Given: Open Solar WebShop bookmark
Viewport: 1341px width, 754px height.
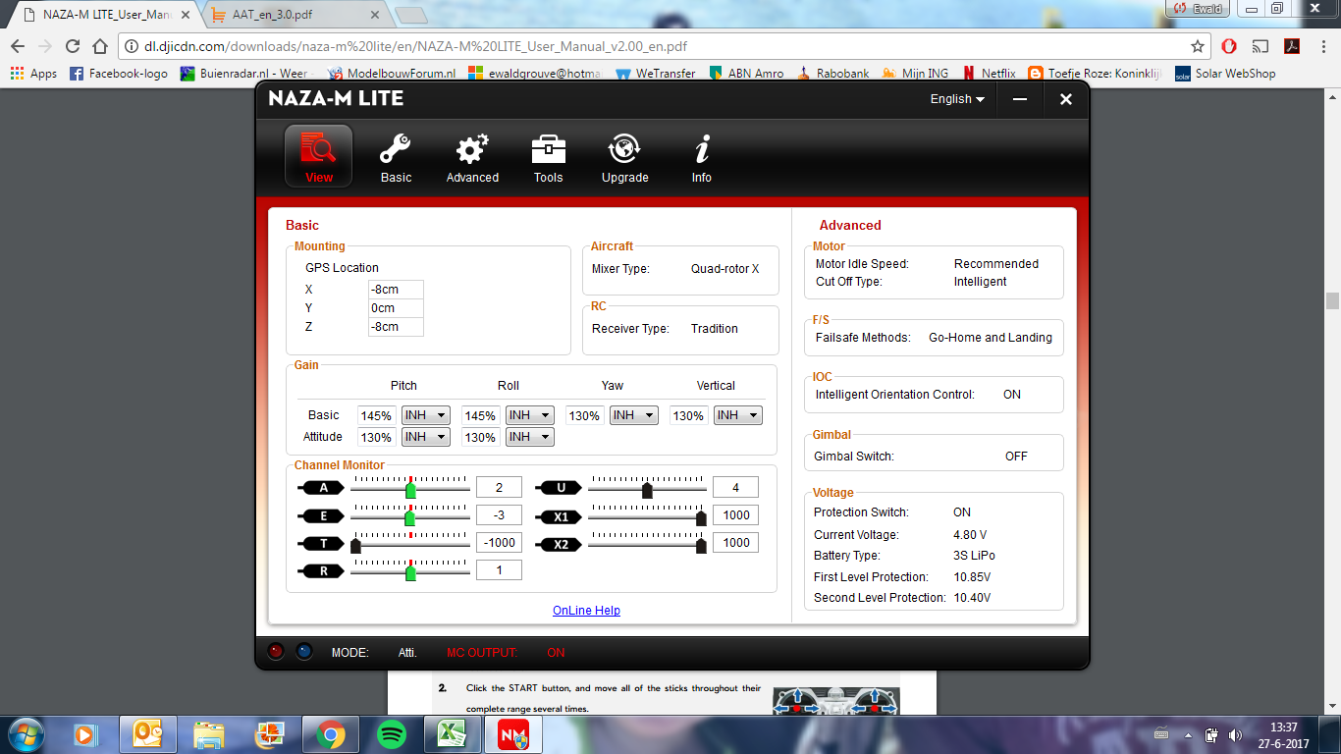Looking at the screenshot, I should (x=1225, y=74).
